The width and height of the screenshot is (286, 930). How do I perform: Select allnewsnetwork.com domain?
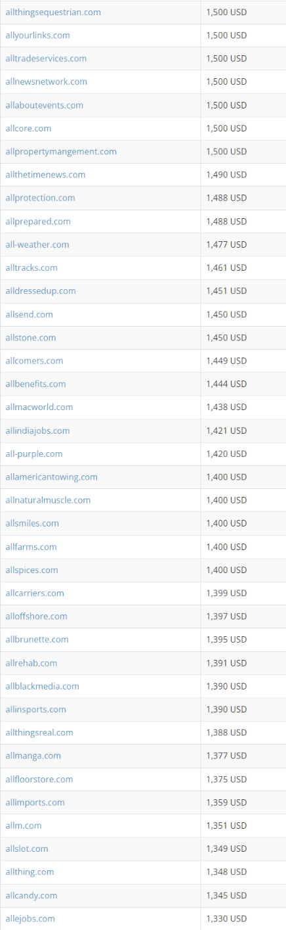46,81
